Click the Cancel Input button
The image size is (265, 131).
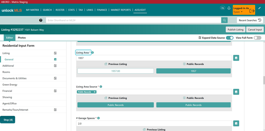(x=255, y=30)
